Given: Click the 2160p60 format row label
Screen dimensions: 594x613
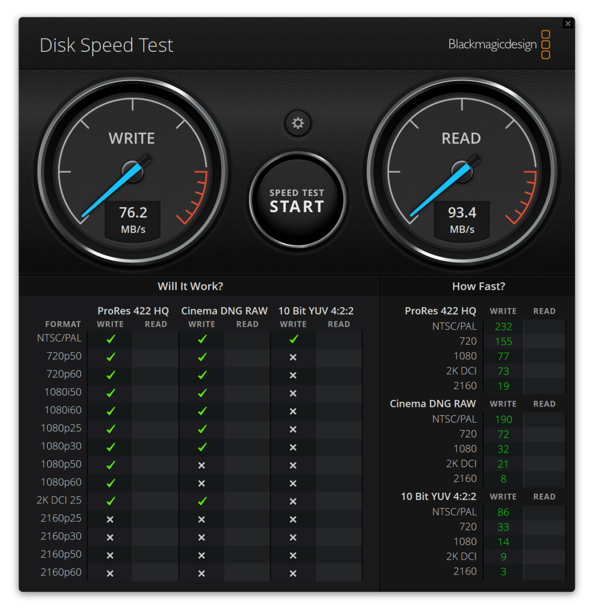Looking at the screenshot, I should click(x=61, y=572).
